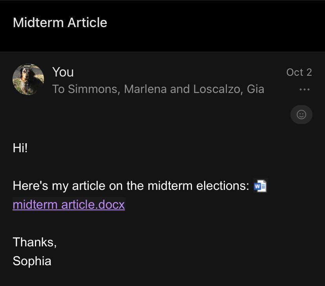Click the "Thanks," closing line

point(35,242)
